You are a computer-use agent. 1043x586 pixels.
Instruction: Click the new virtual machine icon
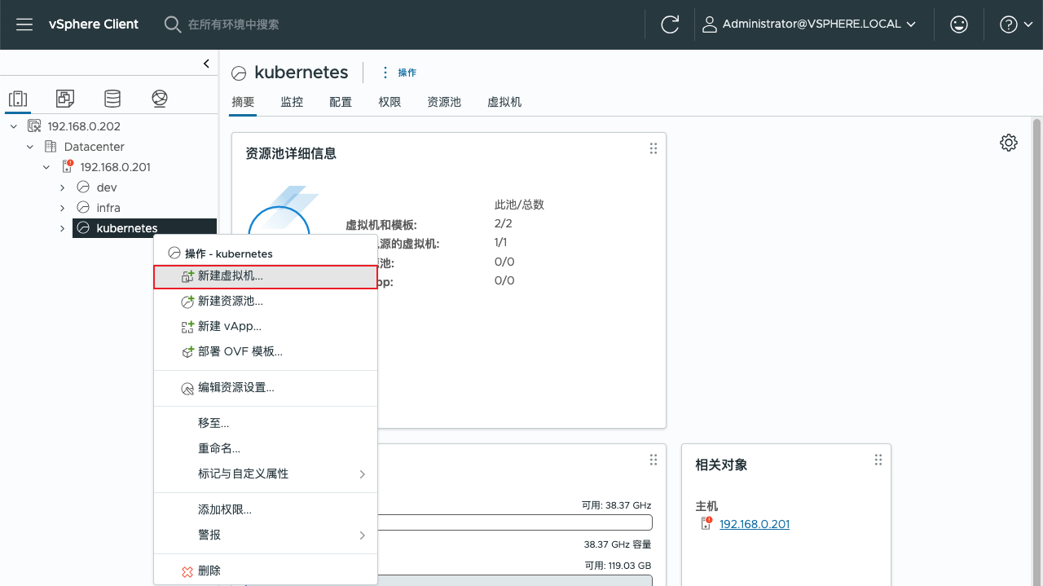[187, 276]
